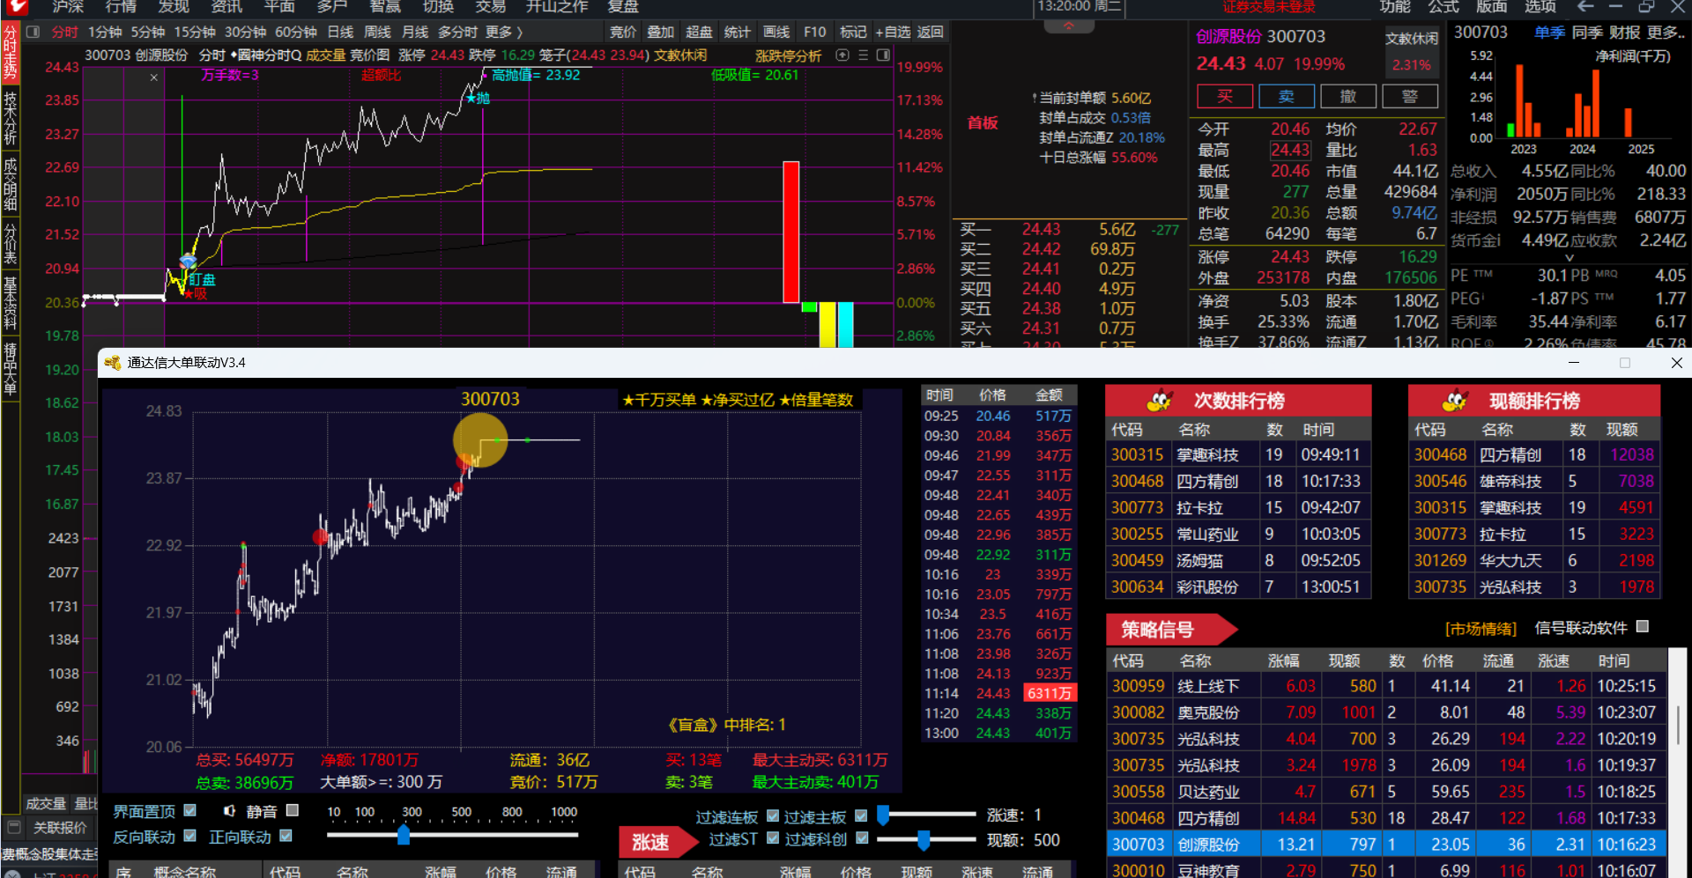The image size is (1692, 878).
Task: Open the 功能 menu
Action: pos(1395,6)
